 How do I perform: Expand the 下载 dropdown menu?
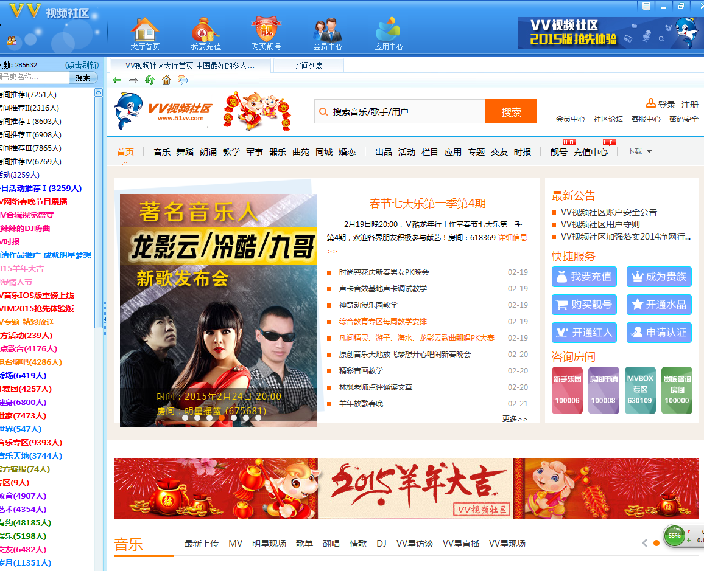tap(639, 151)
